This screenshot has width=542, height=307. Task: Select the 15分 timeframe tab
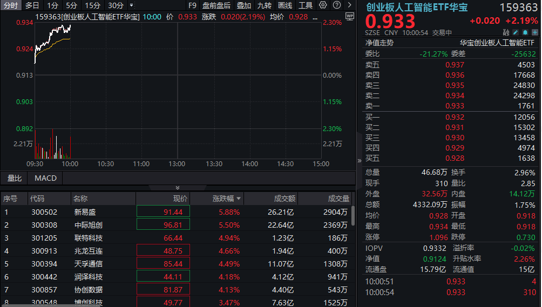(93, 5)
